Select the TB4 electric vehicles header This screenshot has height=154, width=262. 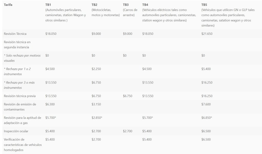pyautogui.click(x=169, y=13)
